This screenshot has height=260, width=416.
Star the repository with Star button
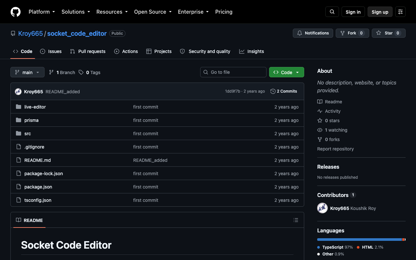pos(389,33)
